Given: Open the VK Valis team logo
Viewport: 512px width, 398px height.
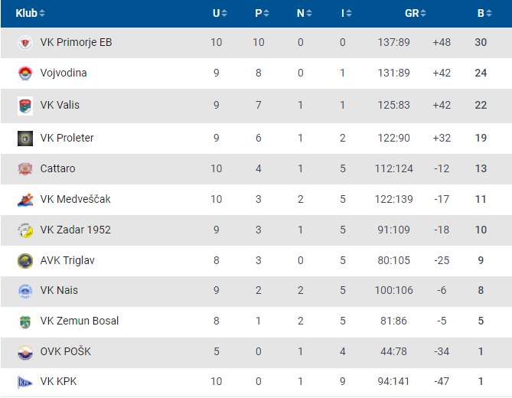Looking at the screenshot, I should [x=24, y=106].
